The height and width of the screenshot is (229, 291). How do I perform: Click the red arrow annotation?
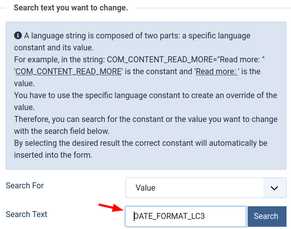pos(111,207)
